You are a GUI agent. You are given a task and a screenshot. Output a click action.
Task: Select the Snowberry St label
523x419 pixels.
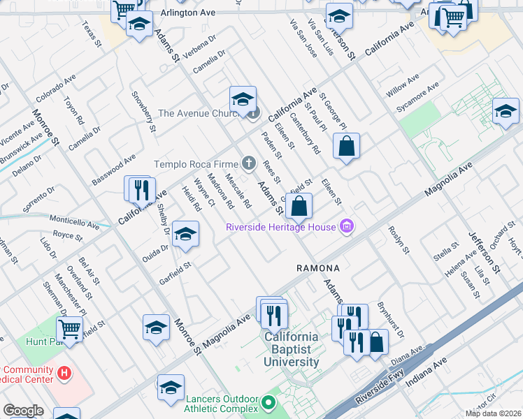click(144, 111)
